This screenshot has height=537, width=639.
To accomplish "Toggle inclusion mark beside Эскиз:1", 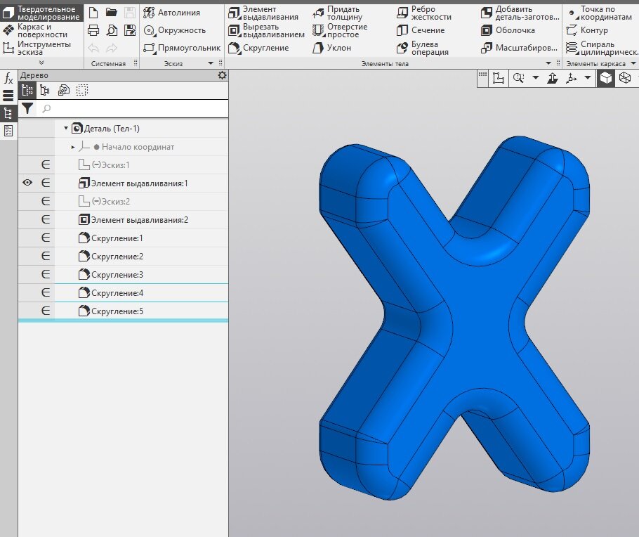I will 46,165.
